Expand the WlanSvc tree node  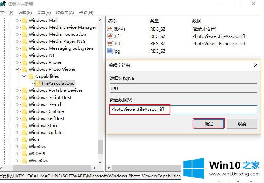(x=17, y=147)
